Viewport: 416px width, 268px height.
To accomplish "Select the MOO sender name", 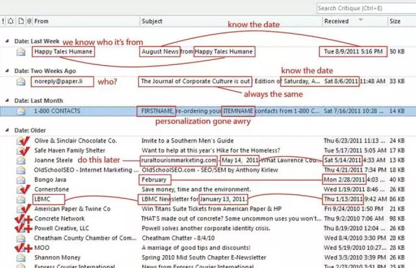I will coord(42,248).
